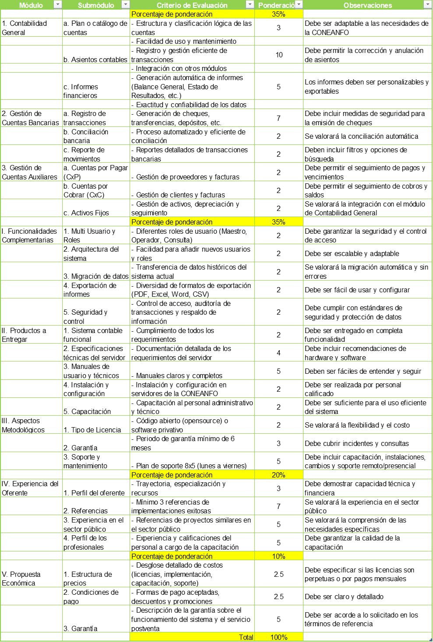Click the 100% total value cell
This screenshot has height=642, width=433.
click(278, 637)
